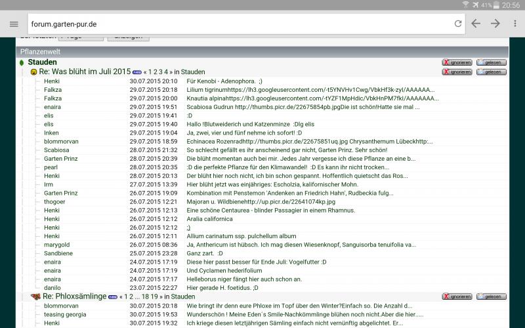Open thread 'Re: Was blüht im Juli 2015'
Image resolution: width=525 pixels, height=328 pixels.
tap(85, 72)
